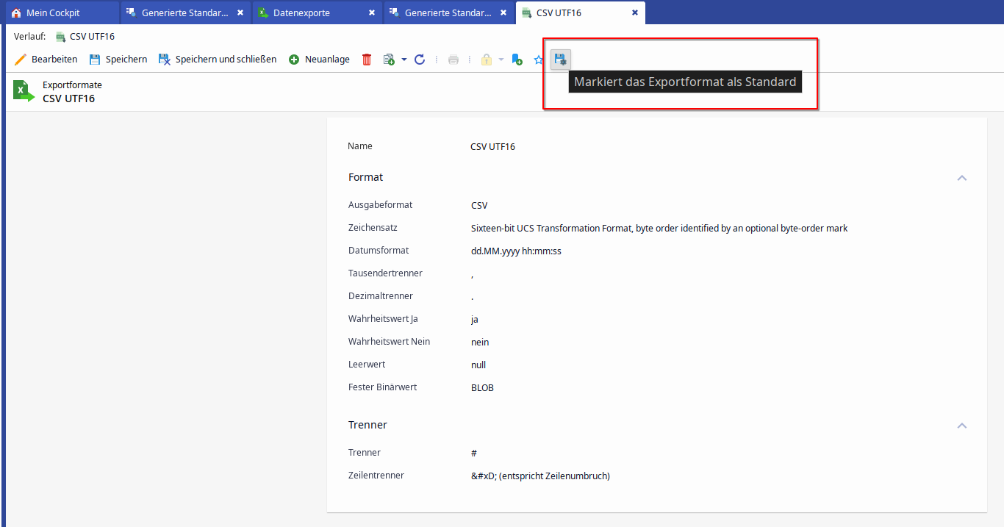Click the Neuanlage button

(319, 60)
